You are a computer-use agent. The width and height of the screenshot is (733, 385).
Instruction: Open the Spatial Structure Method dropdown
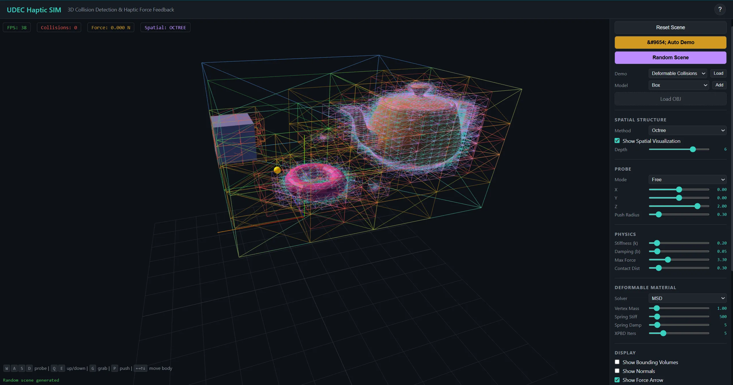coord(687,130)
